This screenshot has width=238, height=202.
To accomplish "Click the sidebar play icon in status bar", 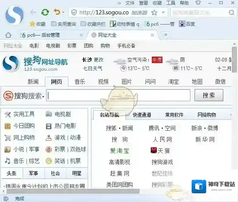I will 6,198.
